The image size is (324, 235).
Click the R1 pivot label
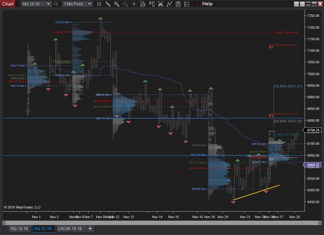pyautogui.click(x=271, y=116)
